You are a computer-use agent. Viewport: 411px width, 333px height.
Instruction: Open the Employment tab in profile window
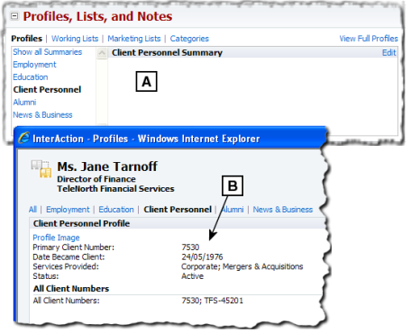click(x=68, y=210)
